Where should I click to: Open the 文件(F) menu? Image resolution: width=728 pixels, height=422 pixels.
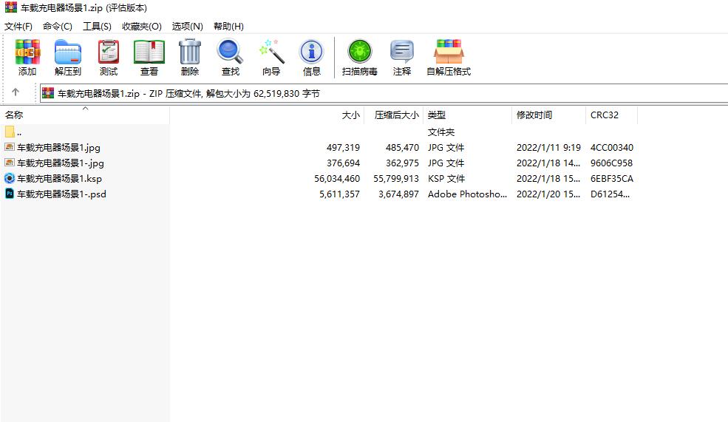pos(18,27)
